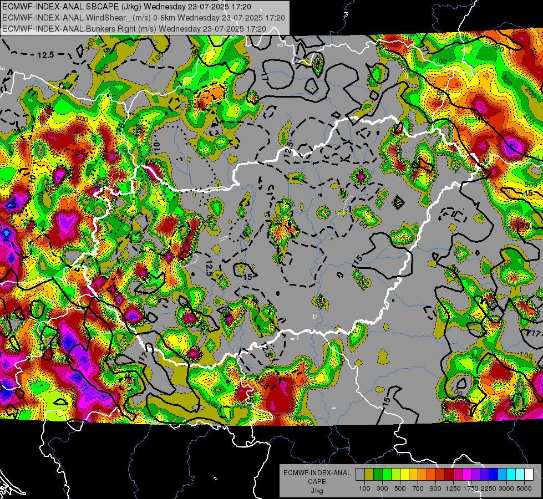Click the legend label 300
This screenshot has width=543, height=499.
click(382, 488)
